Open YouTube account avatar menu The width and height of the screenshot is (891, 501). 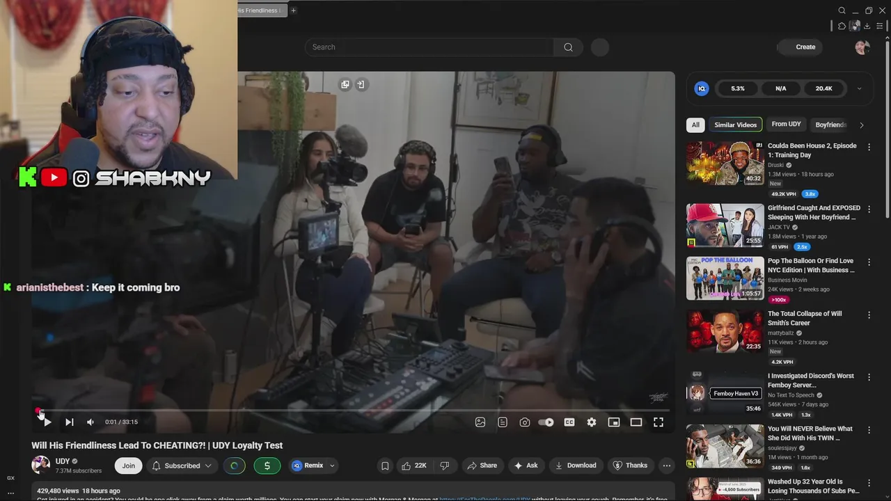click(x=862, y=47)
